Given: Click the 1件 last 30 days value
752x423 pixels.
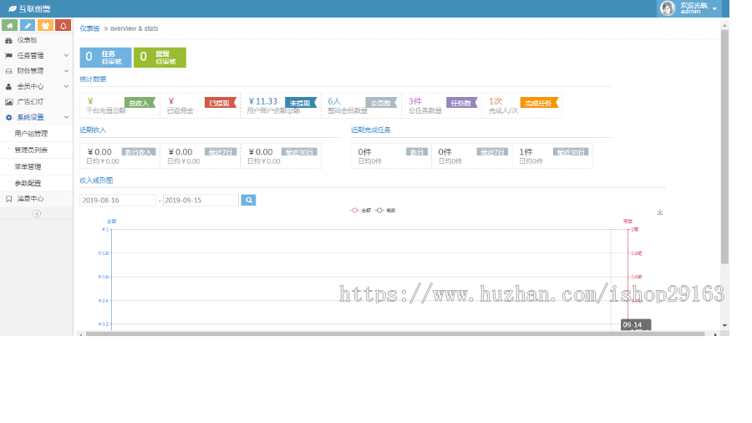Looking at the screenshot, I should (526, 151).
